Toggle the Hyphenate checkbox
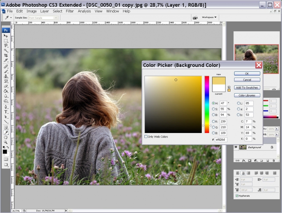Viewport: 282px width, 213px height. [237, 196]
